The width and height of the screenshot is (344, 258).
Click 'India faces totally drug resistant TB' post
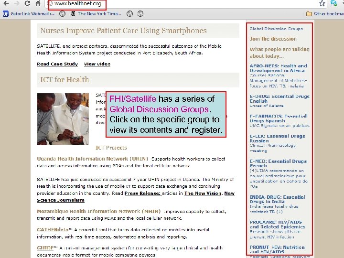[x=274, y=209]
